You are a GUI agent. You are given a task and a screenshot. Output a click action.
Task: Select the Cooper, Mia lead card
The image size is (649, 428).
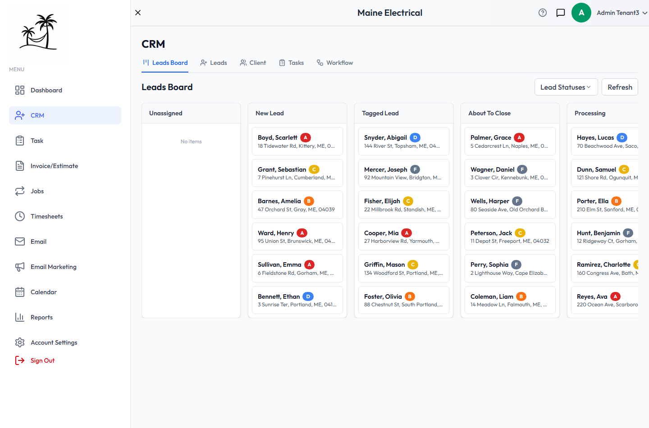pos(404,237)
